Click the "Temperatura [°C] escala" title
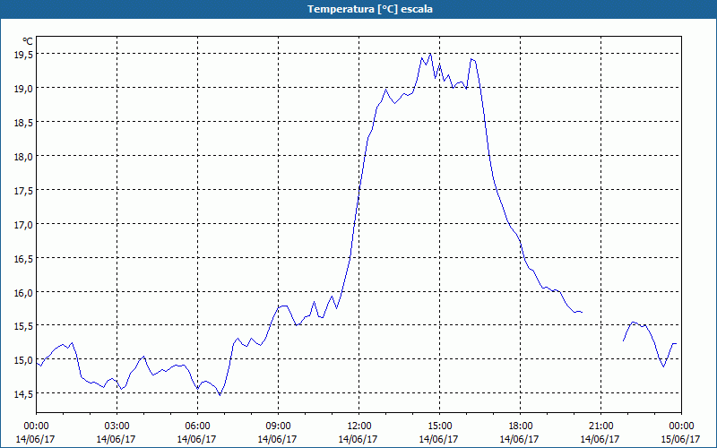The image size is (717, 448). [370, 9]
